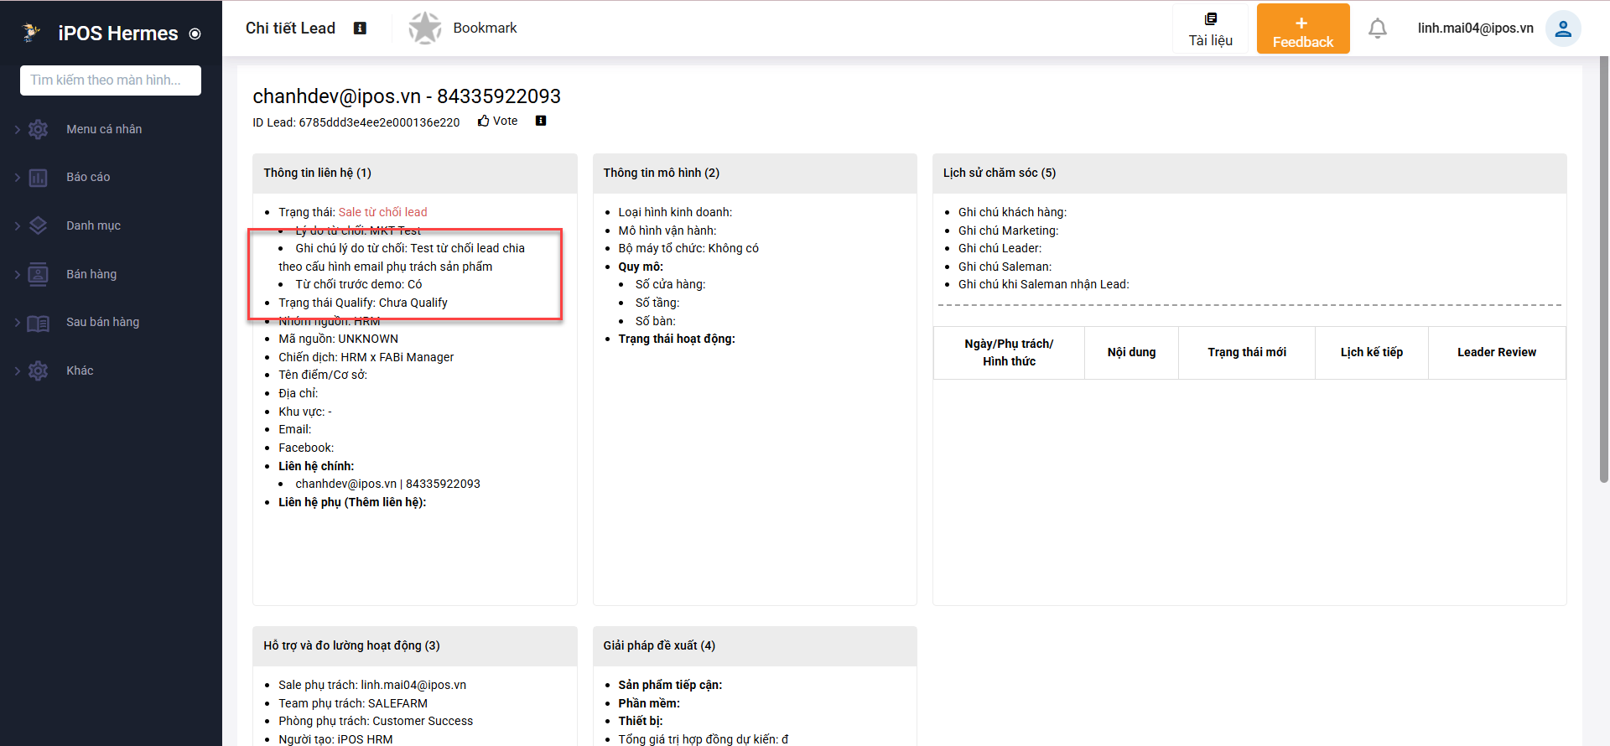Click the iPOS Hermes bird logo
This screenshot has width=1610, height=746.
click(32, 33)
